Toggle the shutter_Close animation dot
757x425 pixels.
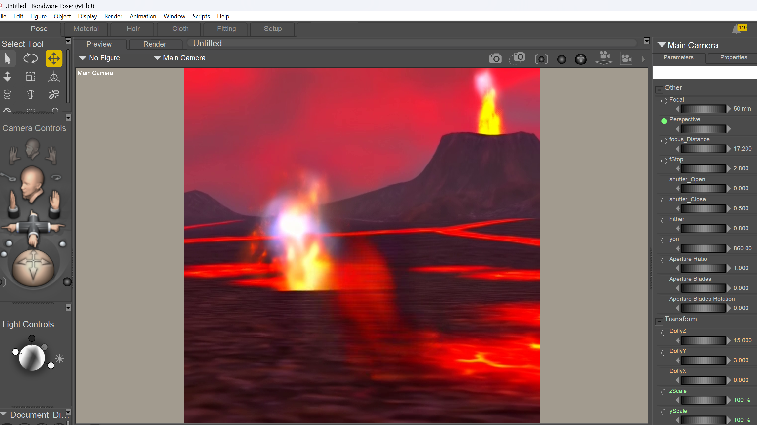(x=664, y=201)
